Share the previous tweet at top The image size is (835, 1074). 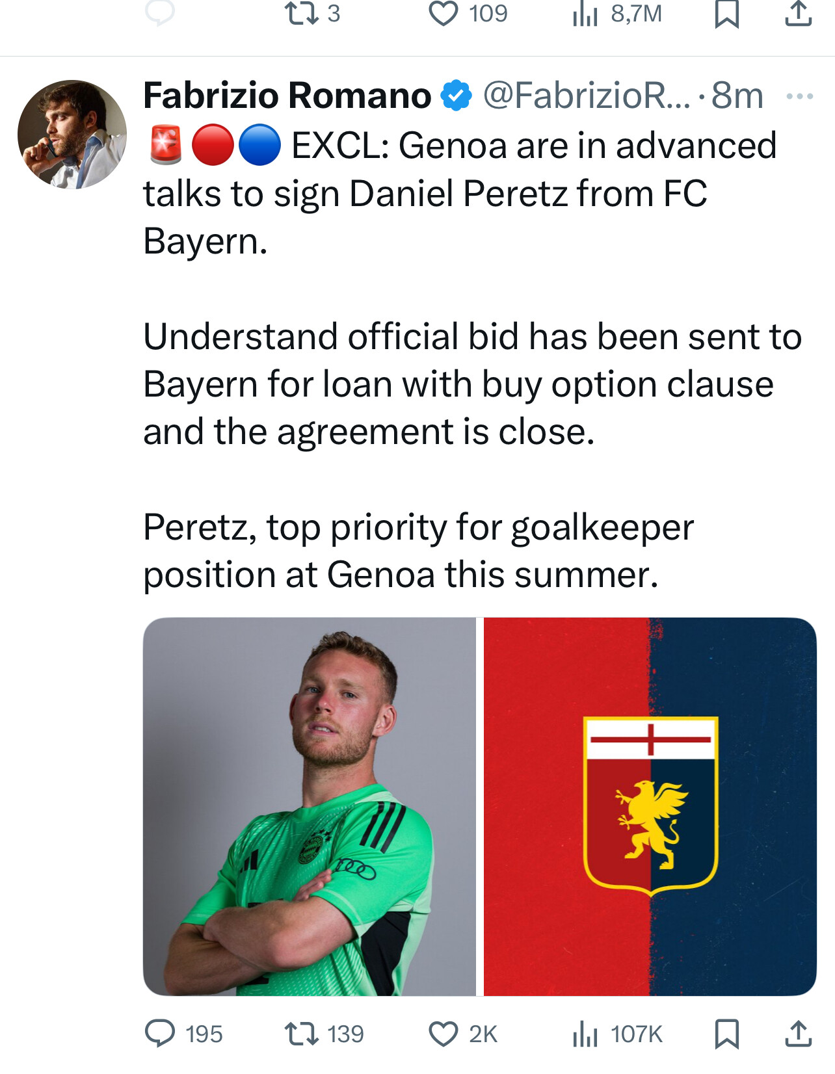coord(798,14)
